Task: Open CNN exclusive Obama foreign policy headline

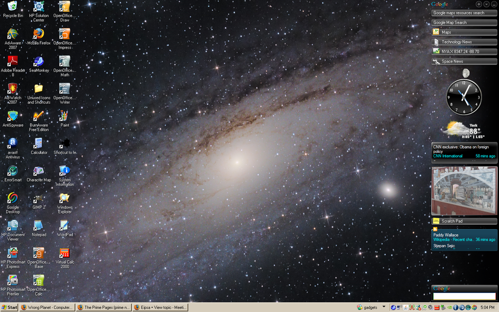Action: tap(461, 149)
